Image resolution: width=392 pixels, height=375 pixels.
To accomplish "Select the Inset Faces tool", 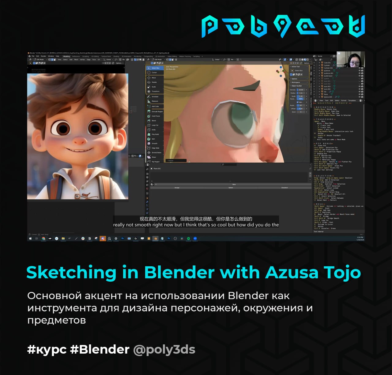I will (x=155, y=116).
